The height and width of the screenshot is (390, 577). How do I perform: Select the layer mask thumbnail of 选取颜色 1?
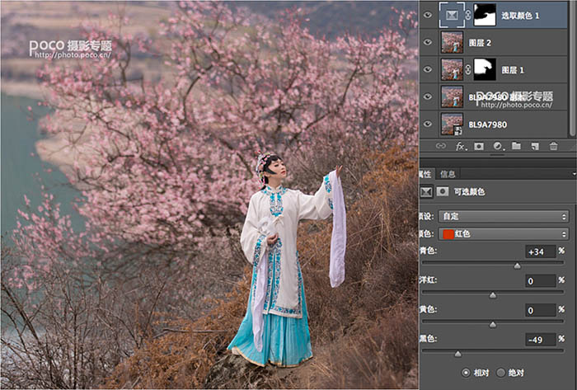[485, 15]
